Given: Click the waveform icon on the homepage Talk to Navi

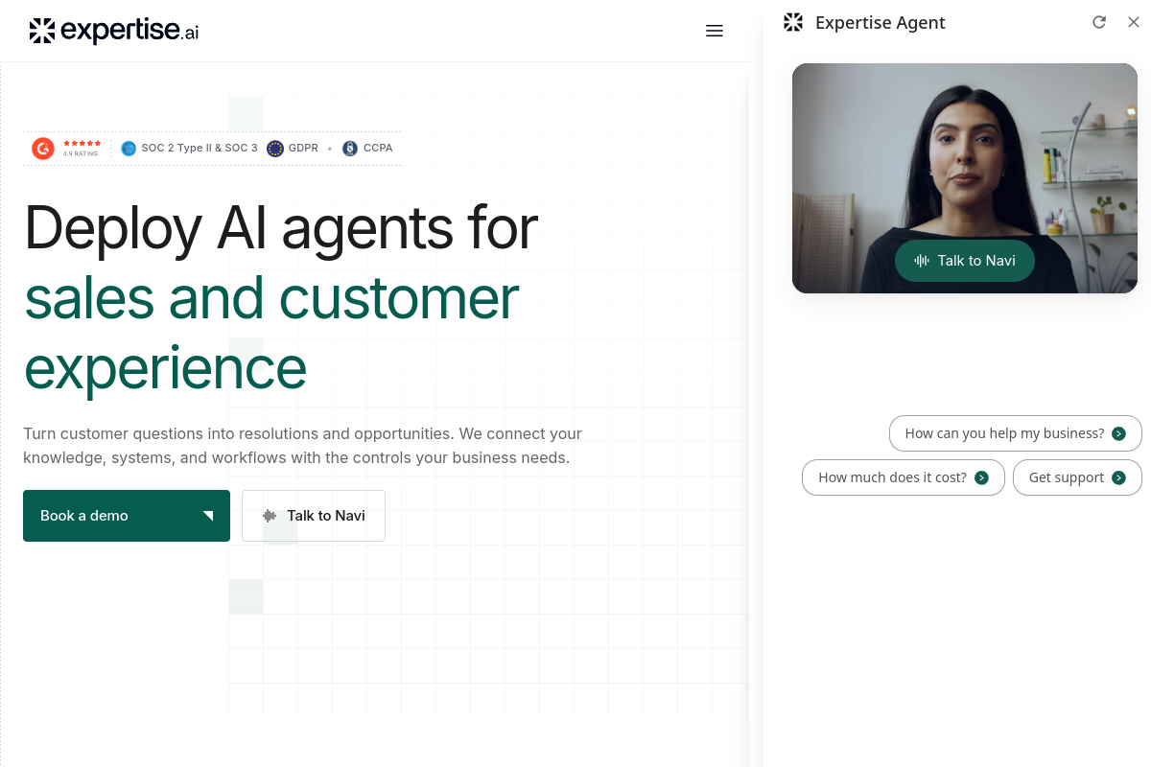Looking at the screenshot, I should (x=270, y=516).
